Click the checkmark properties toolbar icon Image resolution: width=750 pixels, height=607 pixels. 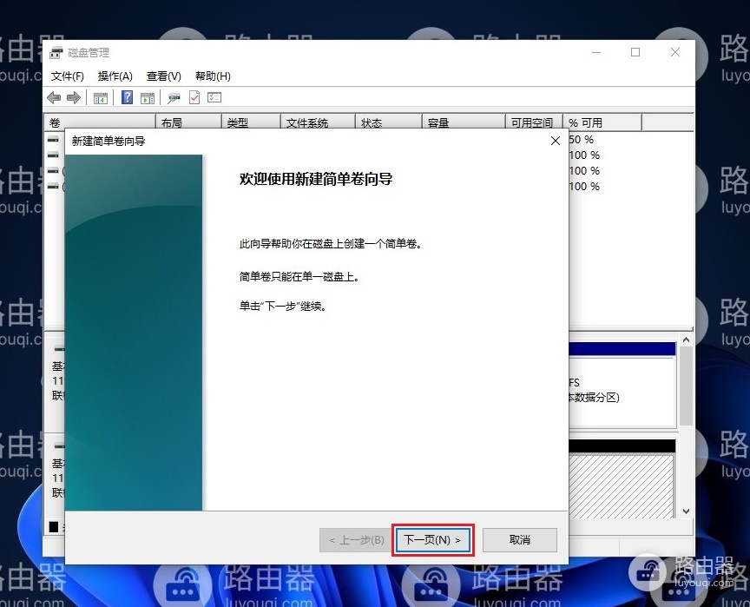pyautogui.click(x=194, y=97)
